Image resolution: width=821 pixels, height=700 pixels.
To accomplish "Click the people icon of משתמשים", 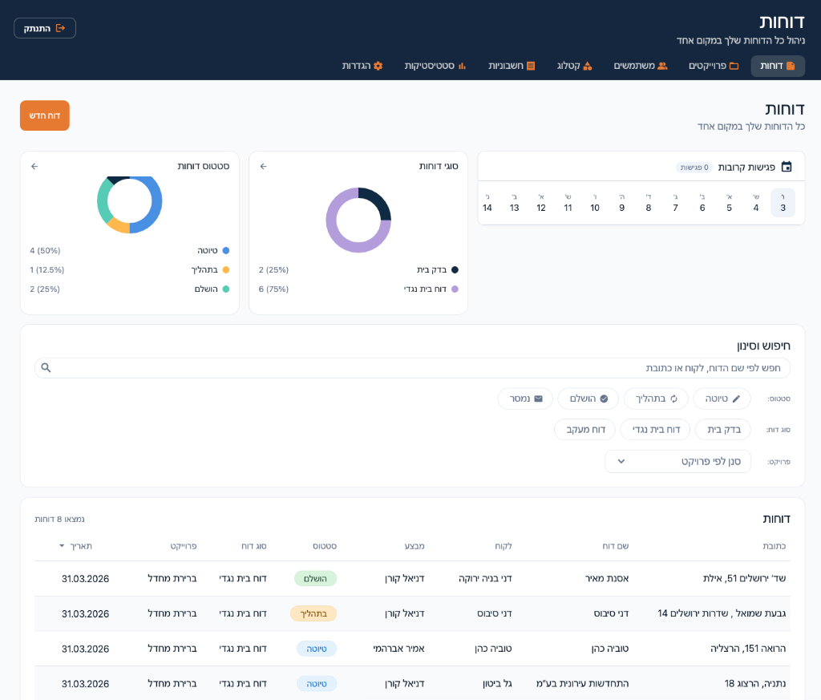I will coord(662,66).
